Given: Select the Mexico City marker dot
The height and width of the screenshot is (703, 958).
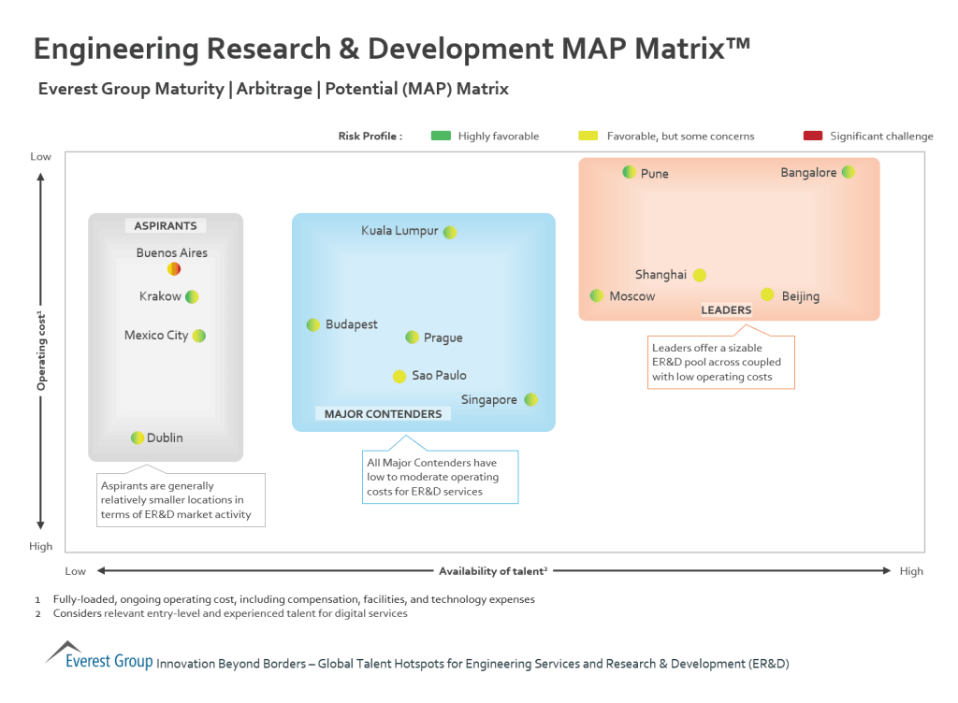Looking at the screenshot, I should point(199,336).
